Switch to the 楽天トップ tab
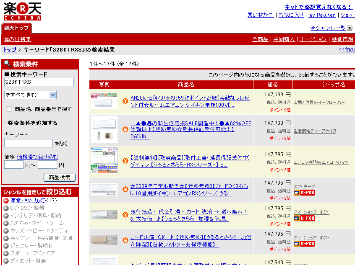The width and height of the screenshot is (355, 265). [x=17, y=28]
